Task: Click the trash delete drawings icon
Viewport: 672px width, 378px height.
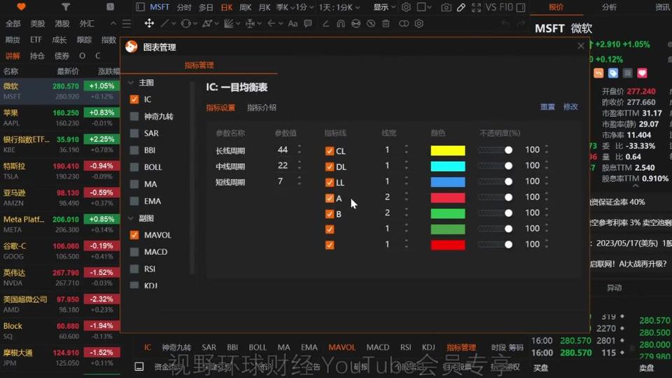Action: click(386, 24)
